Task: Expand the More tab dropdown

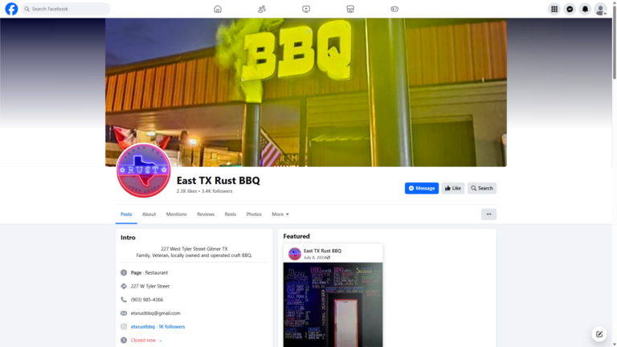Action: click(280, 214)
